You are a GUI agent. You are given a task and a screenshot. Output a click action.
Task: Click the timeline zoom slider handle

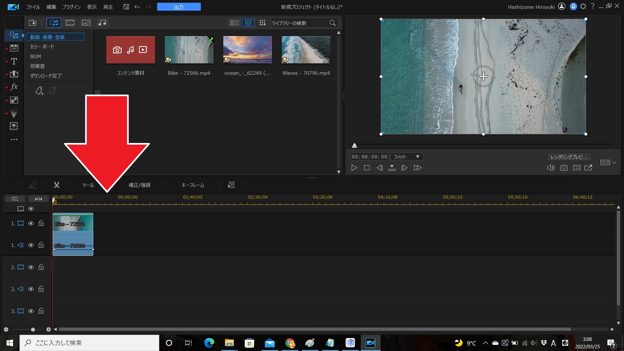pos(33,330)
